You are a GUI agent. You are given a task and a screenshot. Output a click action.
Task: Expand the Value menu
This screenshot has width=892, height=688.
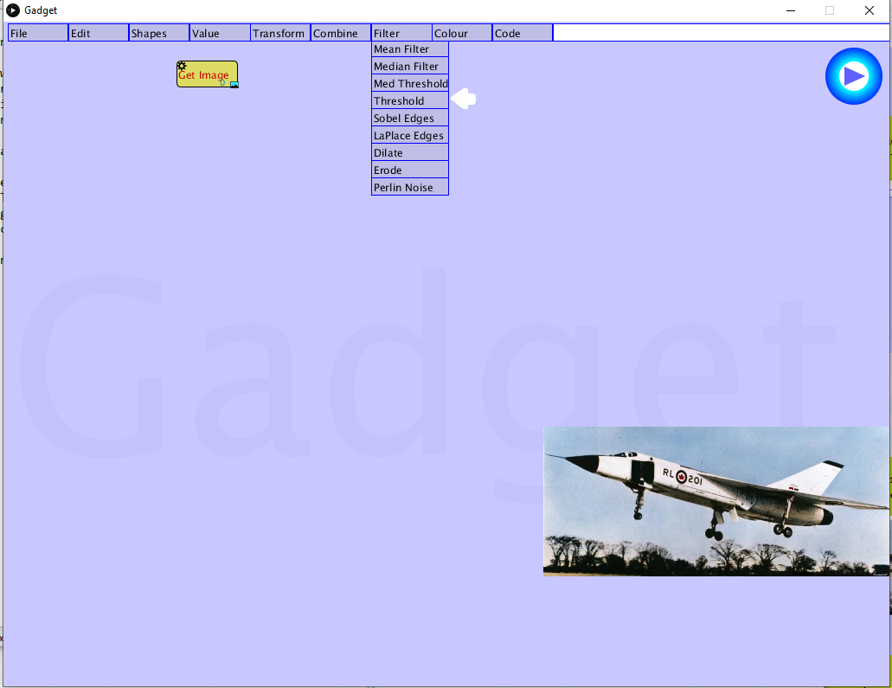pos(220,33)
